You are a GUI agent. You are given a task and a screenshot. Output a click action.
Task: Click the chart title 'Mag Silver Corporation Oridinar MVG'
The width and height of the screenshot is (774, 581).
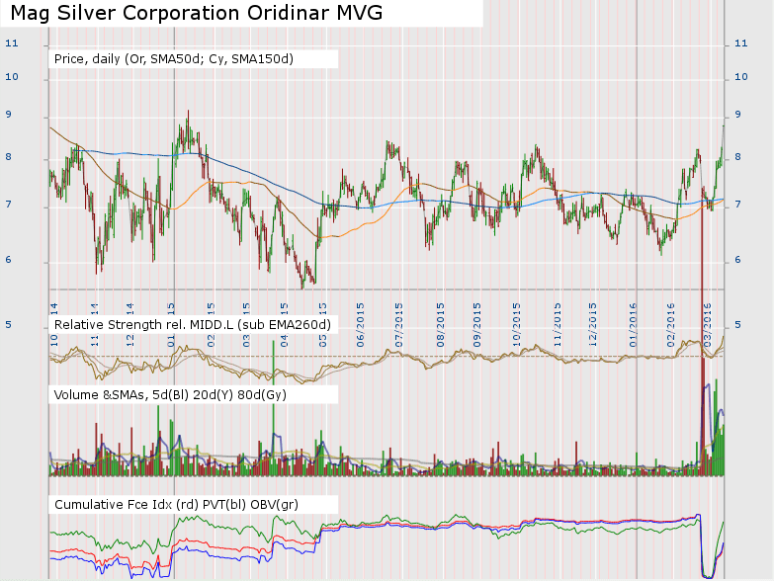197,13
